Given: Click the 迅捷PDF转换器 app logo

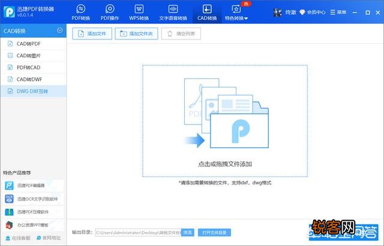Looking at the screenshot, I should (x=9, y=12).
